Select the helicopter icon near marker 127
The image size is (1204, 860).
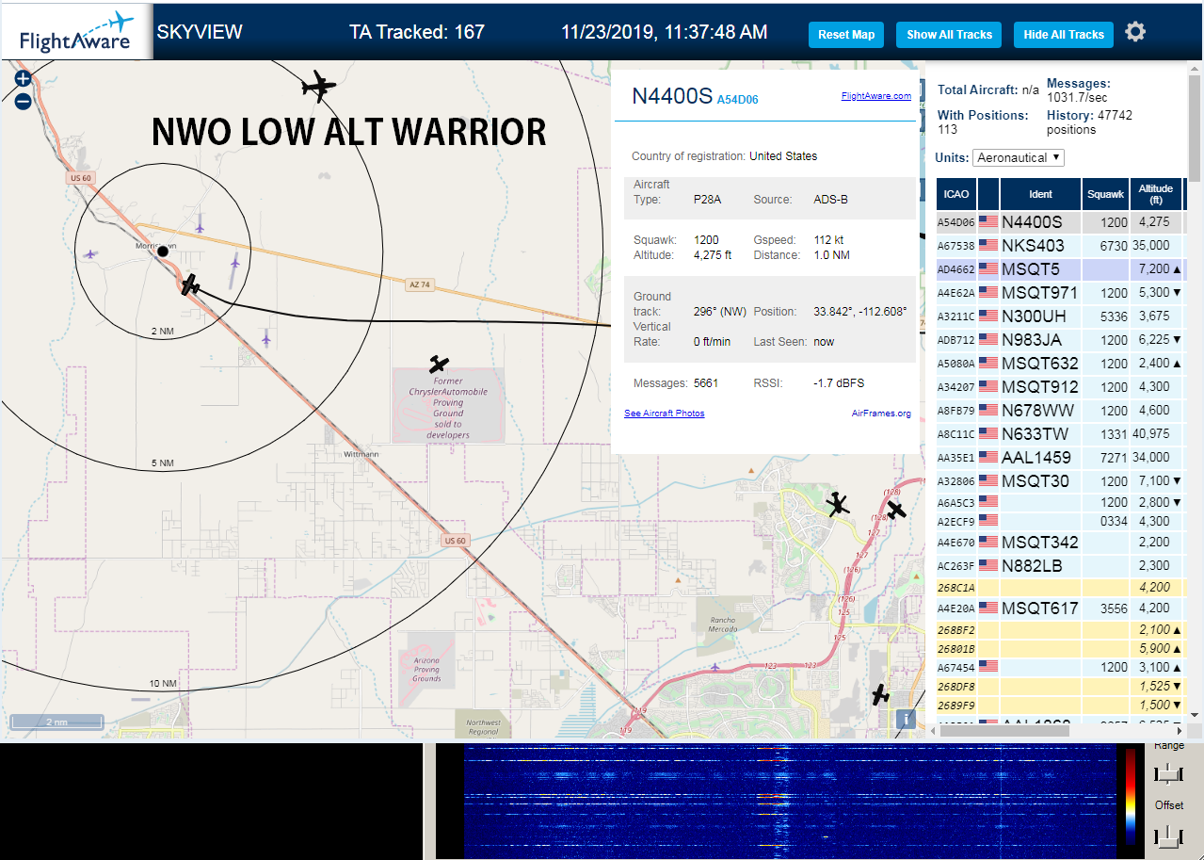point(837,505)
